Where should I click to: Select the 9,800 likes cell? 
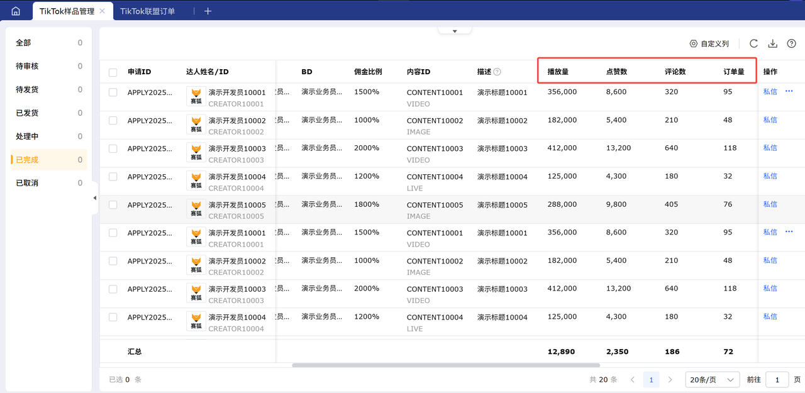[616, 204]
